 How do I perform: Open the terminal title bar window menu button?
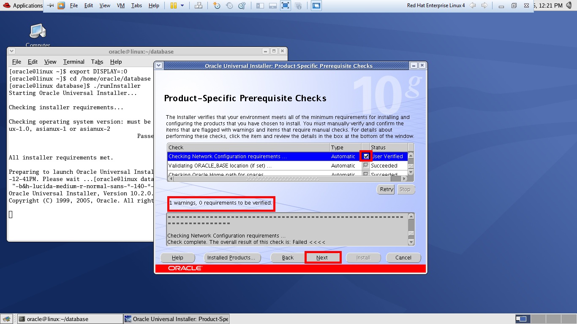pos(12,51)
